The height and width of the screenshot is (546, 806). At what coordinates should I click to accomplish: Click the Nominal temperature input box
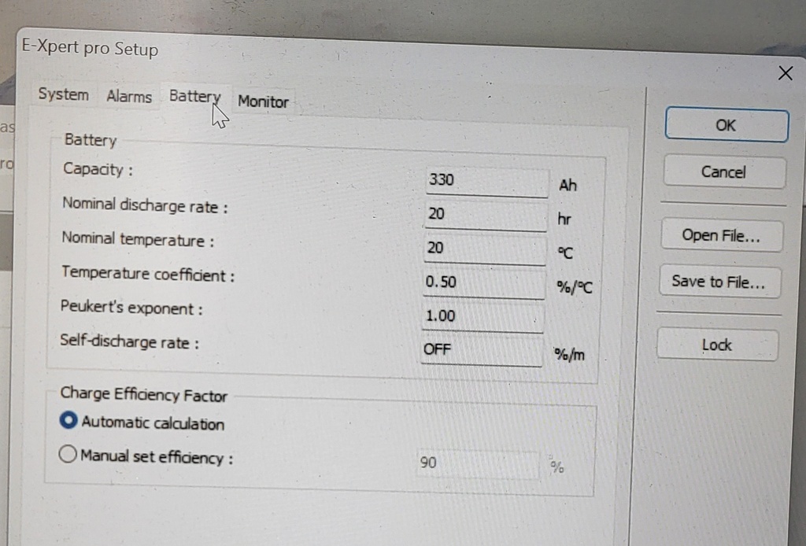pos(484,249)
